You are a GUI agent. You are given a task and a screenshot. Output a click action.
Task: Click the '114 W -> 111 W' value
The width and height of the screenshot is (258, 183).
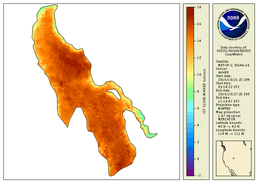pos(231,133)
